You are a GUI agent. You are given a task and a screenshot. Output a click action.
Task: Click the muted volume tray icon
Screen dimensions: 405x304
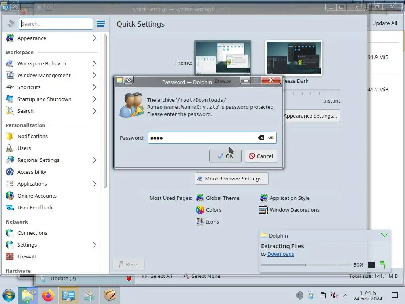pos(334,295)
